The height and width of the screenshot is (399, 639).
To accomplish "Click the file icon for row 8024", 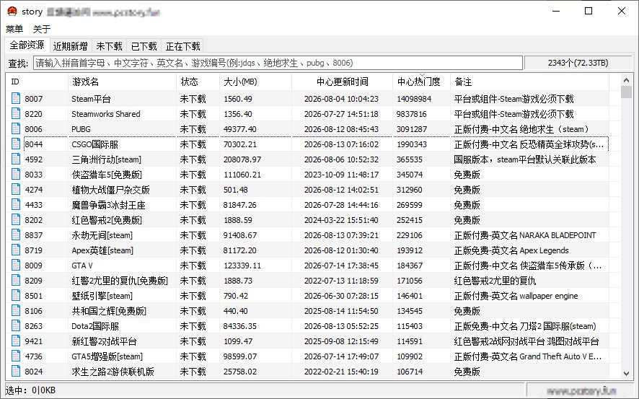I will click(x=16, y=371).
